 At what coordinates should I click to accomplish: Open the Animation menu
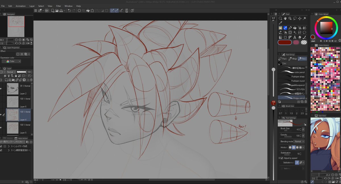coord(20,6)
